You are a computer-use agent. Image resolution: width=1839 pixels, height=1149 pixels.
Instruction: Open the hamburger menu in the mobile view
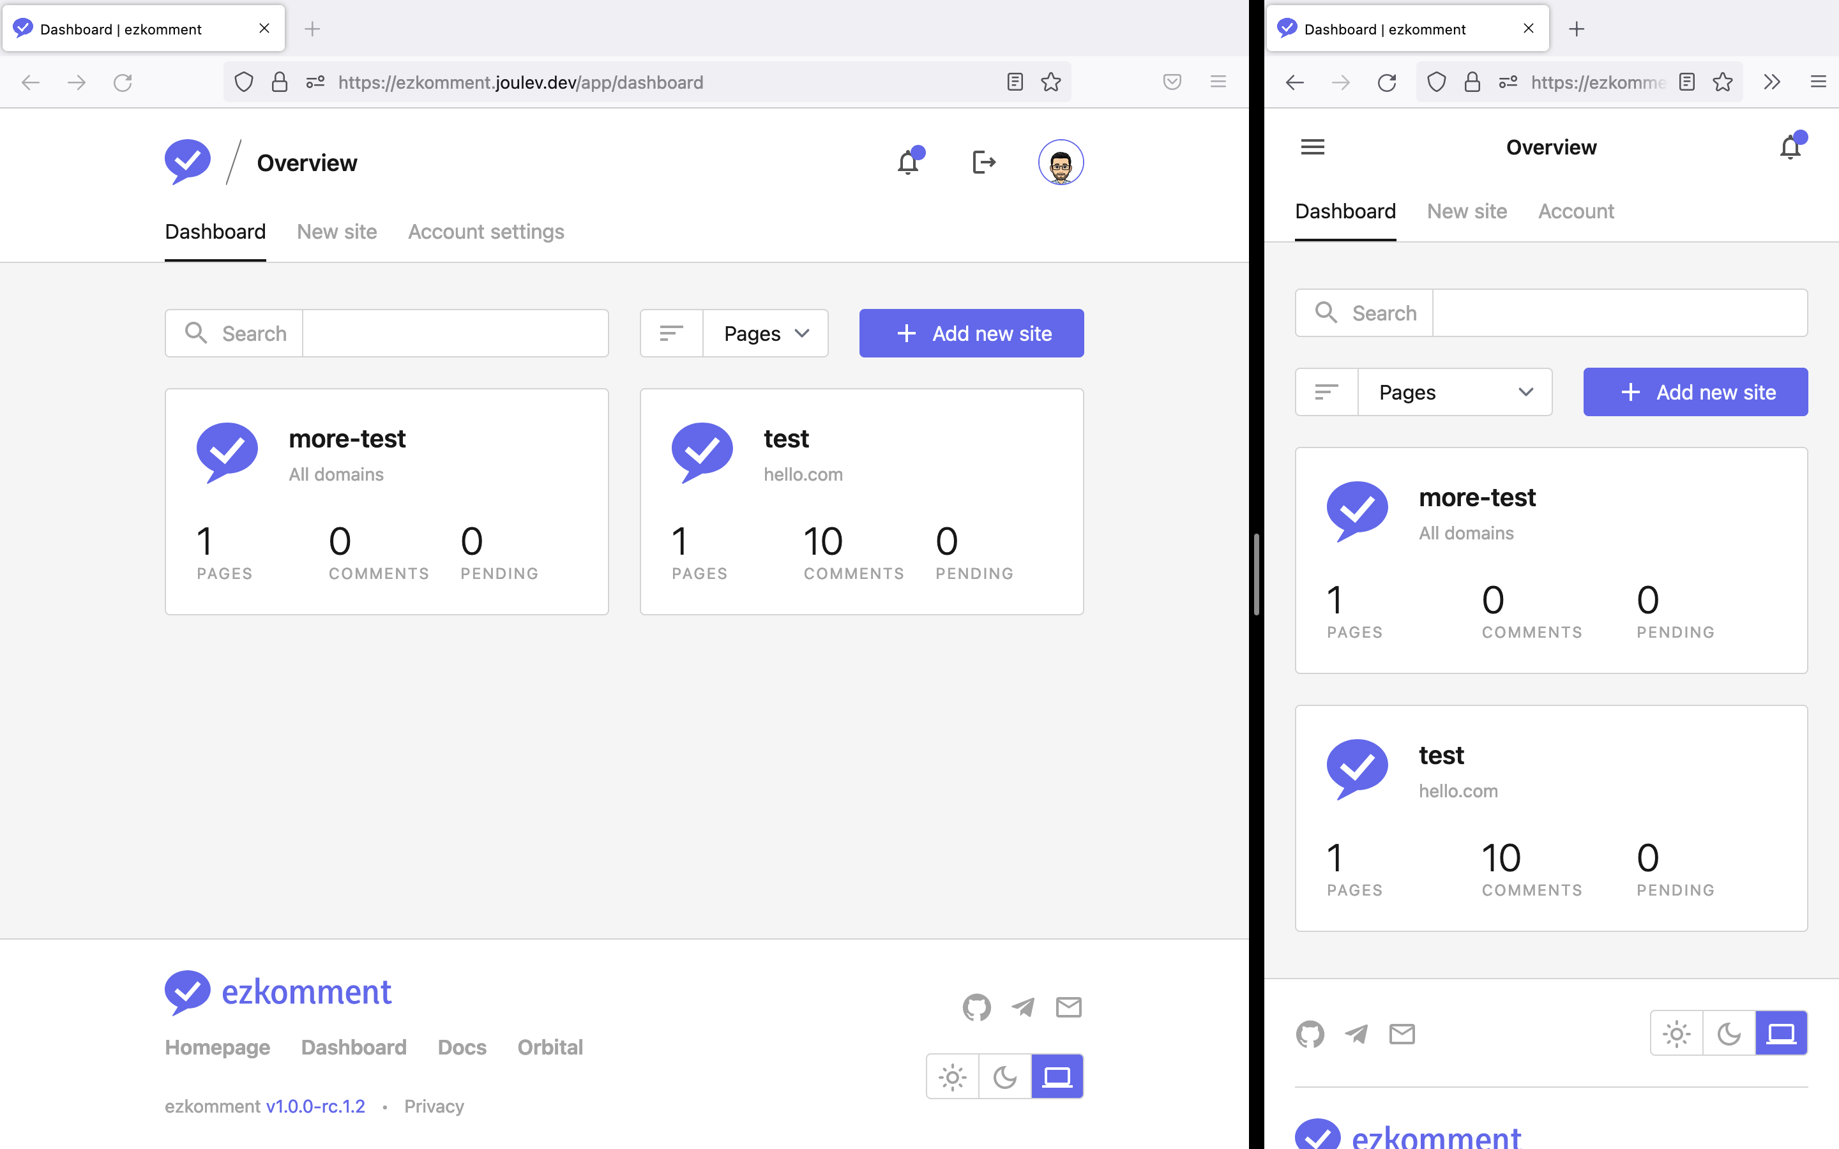pyautogui.click(x=1312, y=147)
